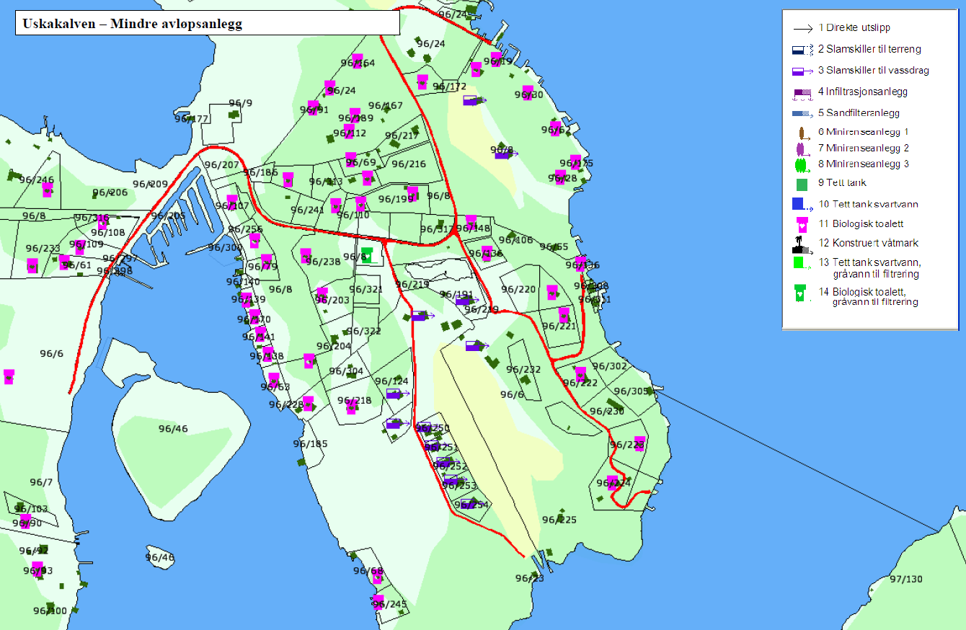Click the slamskiller marker below parcel 96/172
The height and width of the screenshot is (630, 966).
tap(474, 101)
